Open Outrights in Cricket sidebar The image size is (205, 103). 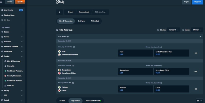pyautogui.click(x=11, y=66)
